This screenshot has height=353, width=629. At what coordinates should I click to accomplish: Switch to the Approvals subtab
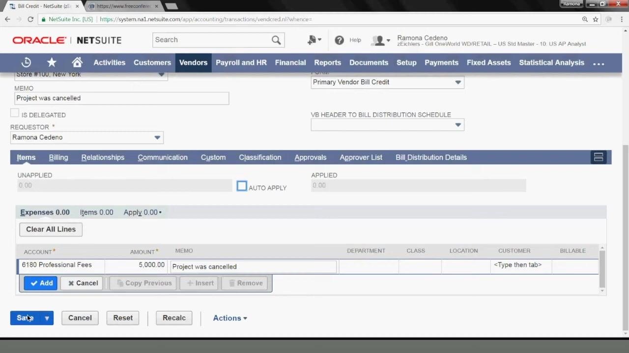pyautogui.click(x=311, y=157)
